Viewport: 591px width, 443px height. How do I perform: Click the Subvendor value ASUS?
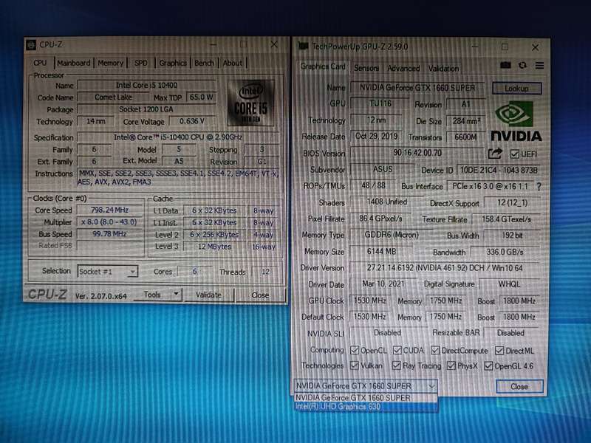coord(383,169)
